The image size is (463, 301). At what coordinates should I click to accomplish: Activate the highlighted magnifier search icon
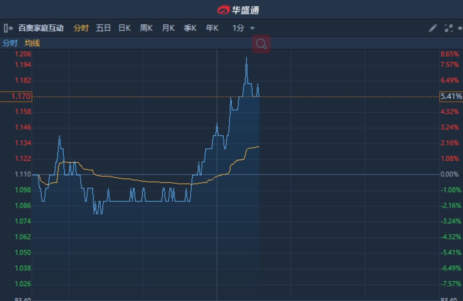tap(261, 44)
